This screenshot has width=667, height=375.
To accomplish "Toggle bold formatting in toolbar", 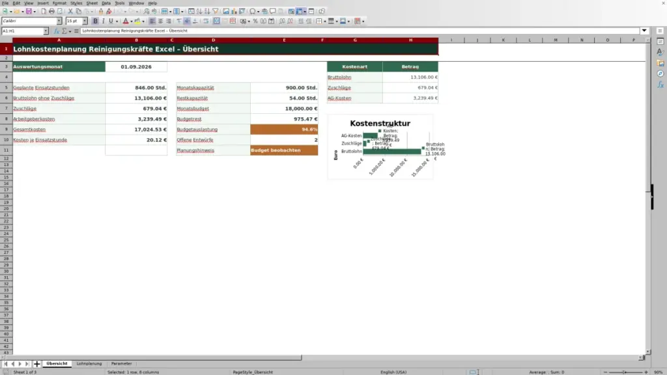I will point(95,21).
